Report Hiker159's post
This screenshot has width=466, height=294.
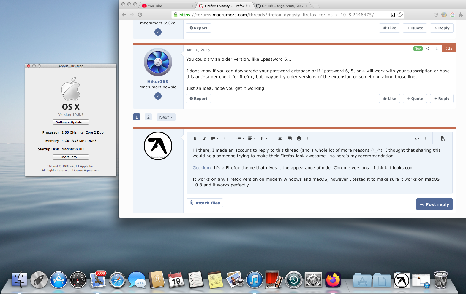[198, 99]
